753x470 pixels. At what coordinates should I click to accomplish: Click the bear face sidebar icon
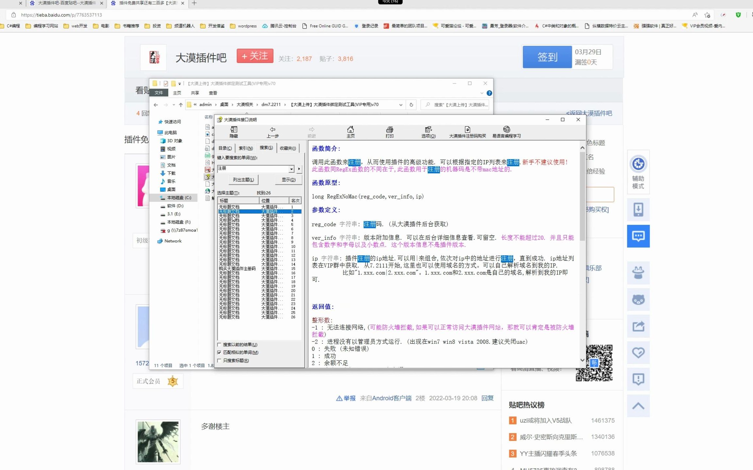[638, 299]
